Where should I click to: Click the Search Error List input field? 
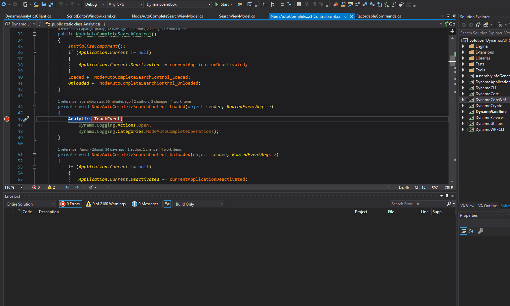pos(418,204)
